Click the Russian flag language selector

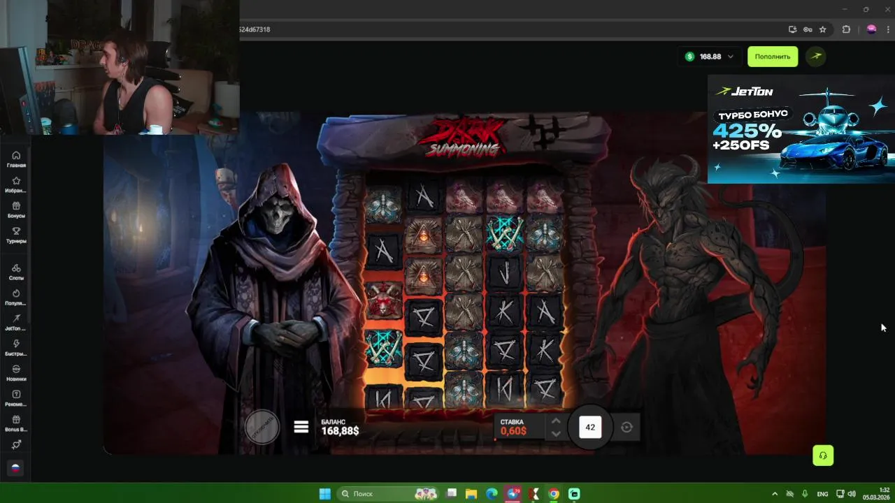click(15, 468)
